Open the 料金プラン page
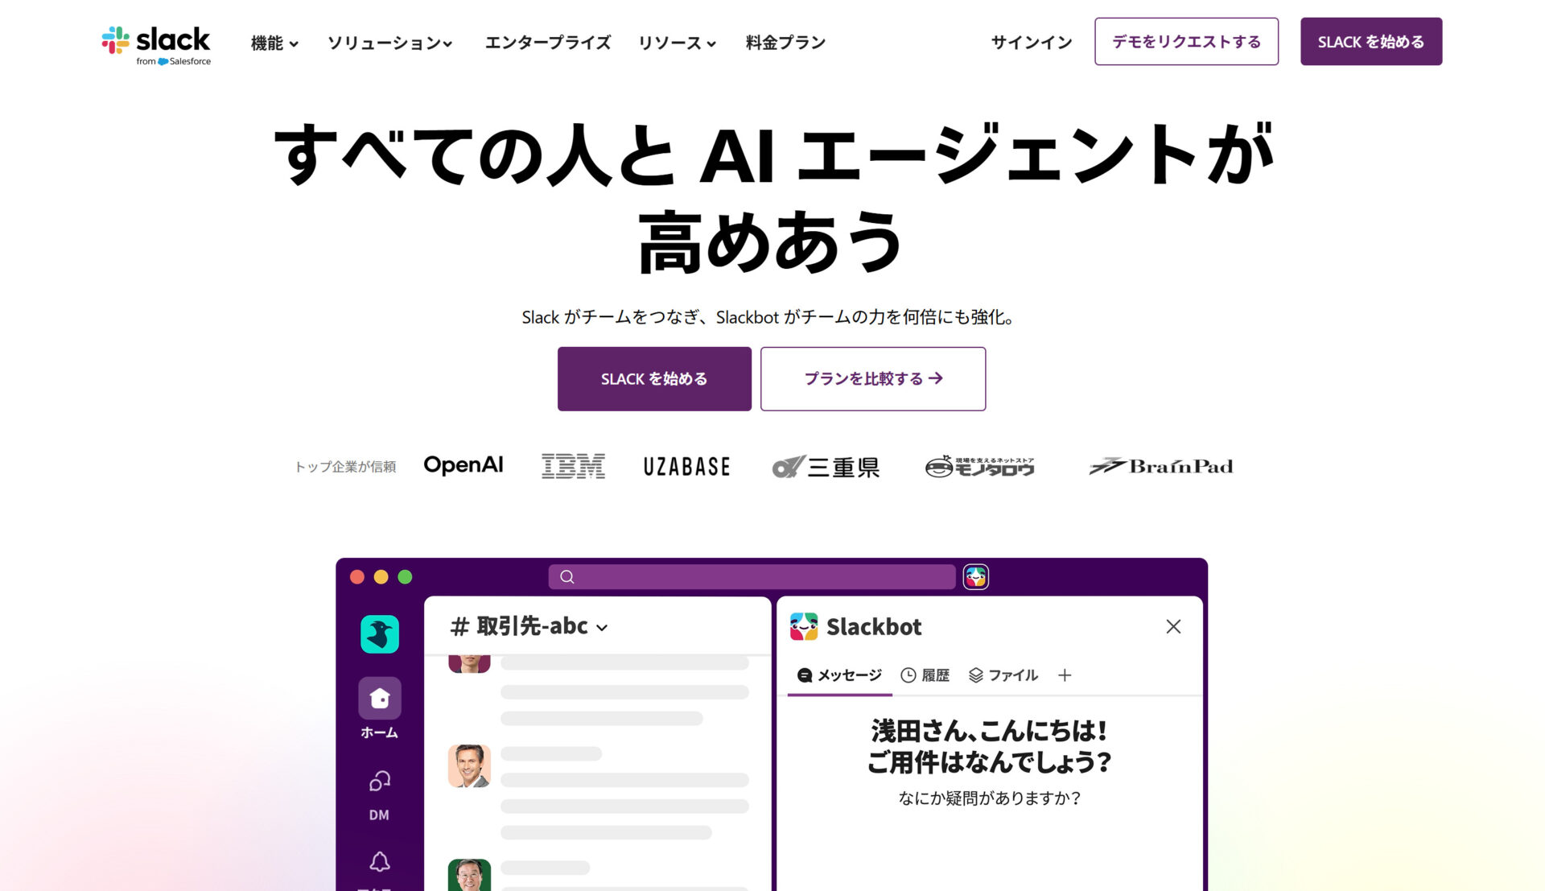Viewport: 1545px width, 891px height. [x=785, y=43]
